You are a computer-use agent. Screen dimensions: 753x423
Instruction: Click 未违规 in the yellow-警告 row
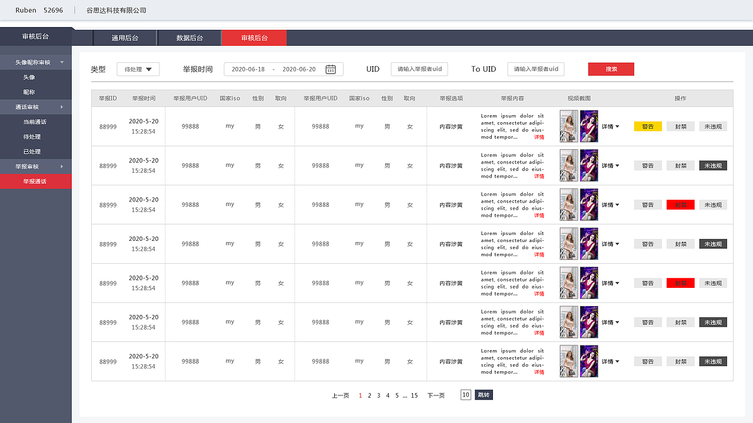click(713, 126)
